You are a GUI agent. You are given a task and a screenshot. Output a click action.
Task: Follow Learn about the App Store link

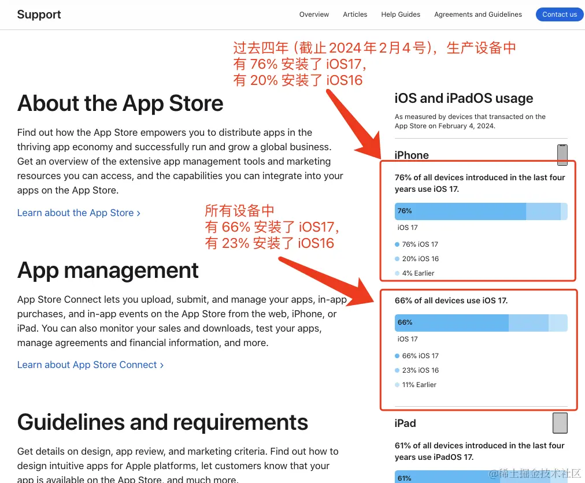click(79, 213)
